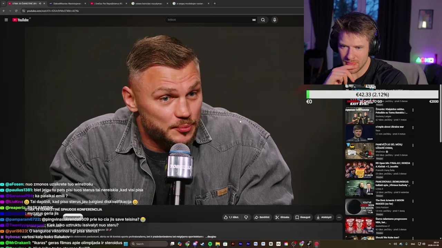This screenshot has height=248, width=442.
Task: Click the ENG language indicator in tray
Action: tap(413, 244)
